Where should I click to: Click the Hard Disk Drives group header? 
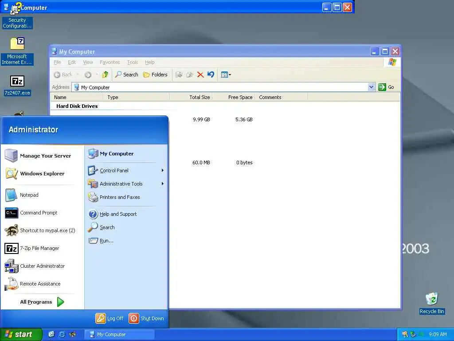77,106
